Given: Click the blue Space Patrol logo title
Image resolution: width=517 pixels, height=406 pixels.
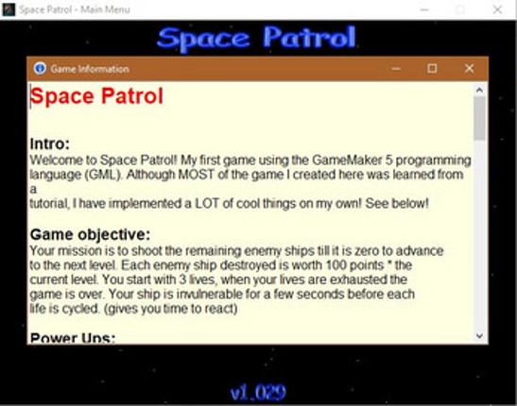Looking at the screenshot, I should 257,39.
